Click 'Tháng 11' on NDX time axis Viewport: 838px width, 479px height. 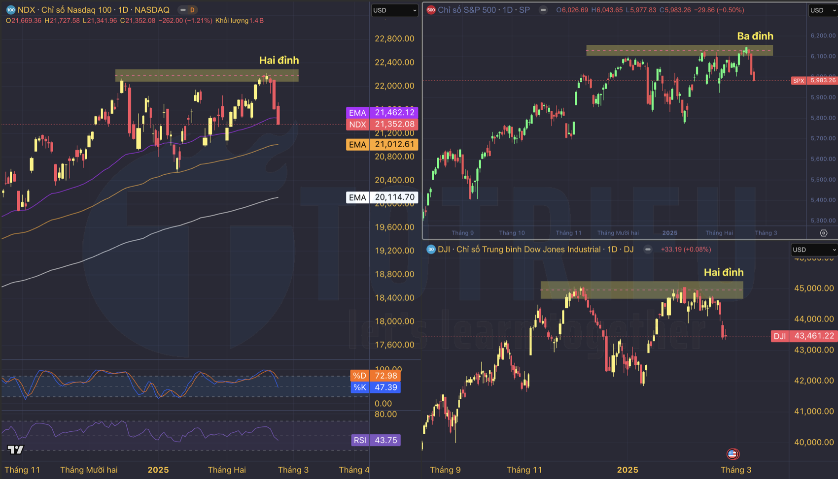pyautogui.click(x=22, y=470)
